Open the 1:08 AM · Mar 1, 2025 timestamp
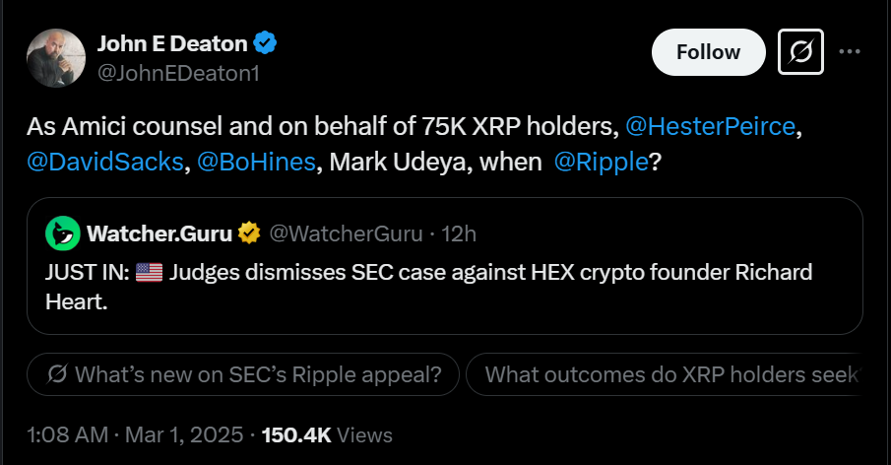The image size is (891, 465). [x=135, y=434]
